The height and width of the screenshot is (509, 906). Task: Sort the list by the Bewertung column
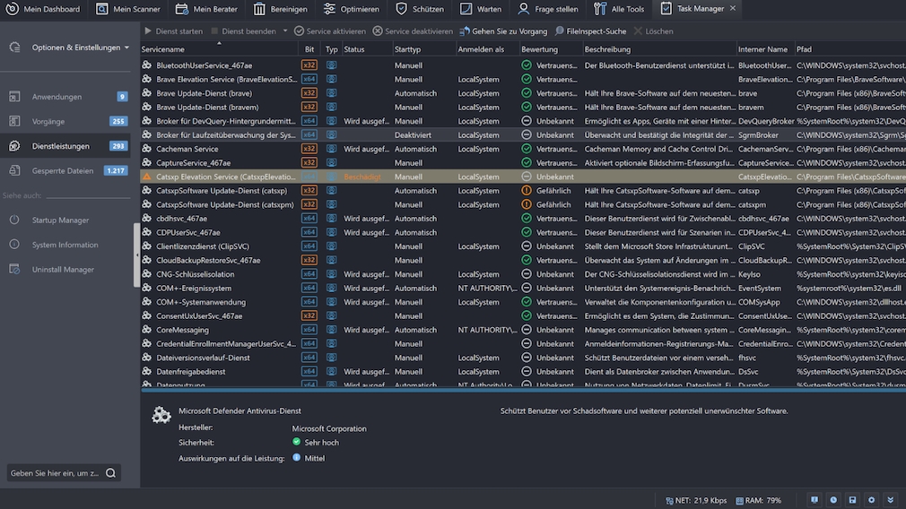pos(540,49)
